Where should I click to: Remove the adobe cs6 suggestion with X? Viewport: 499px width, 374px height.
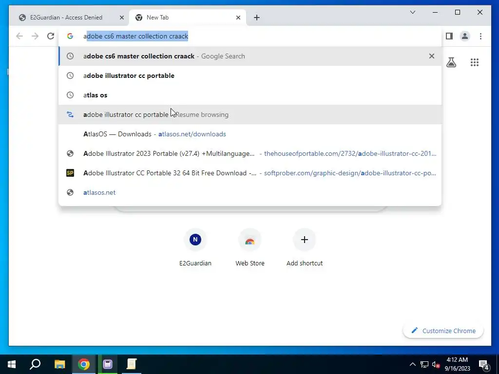click(432, 56)
